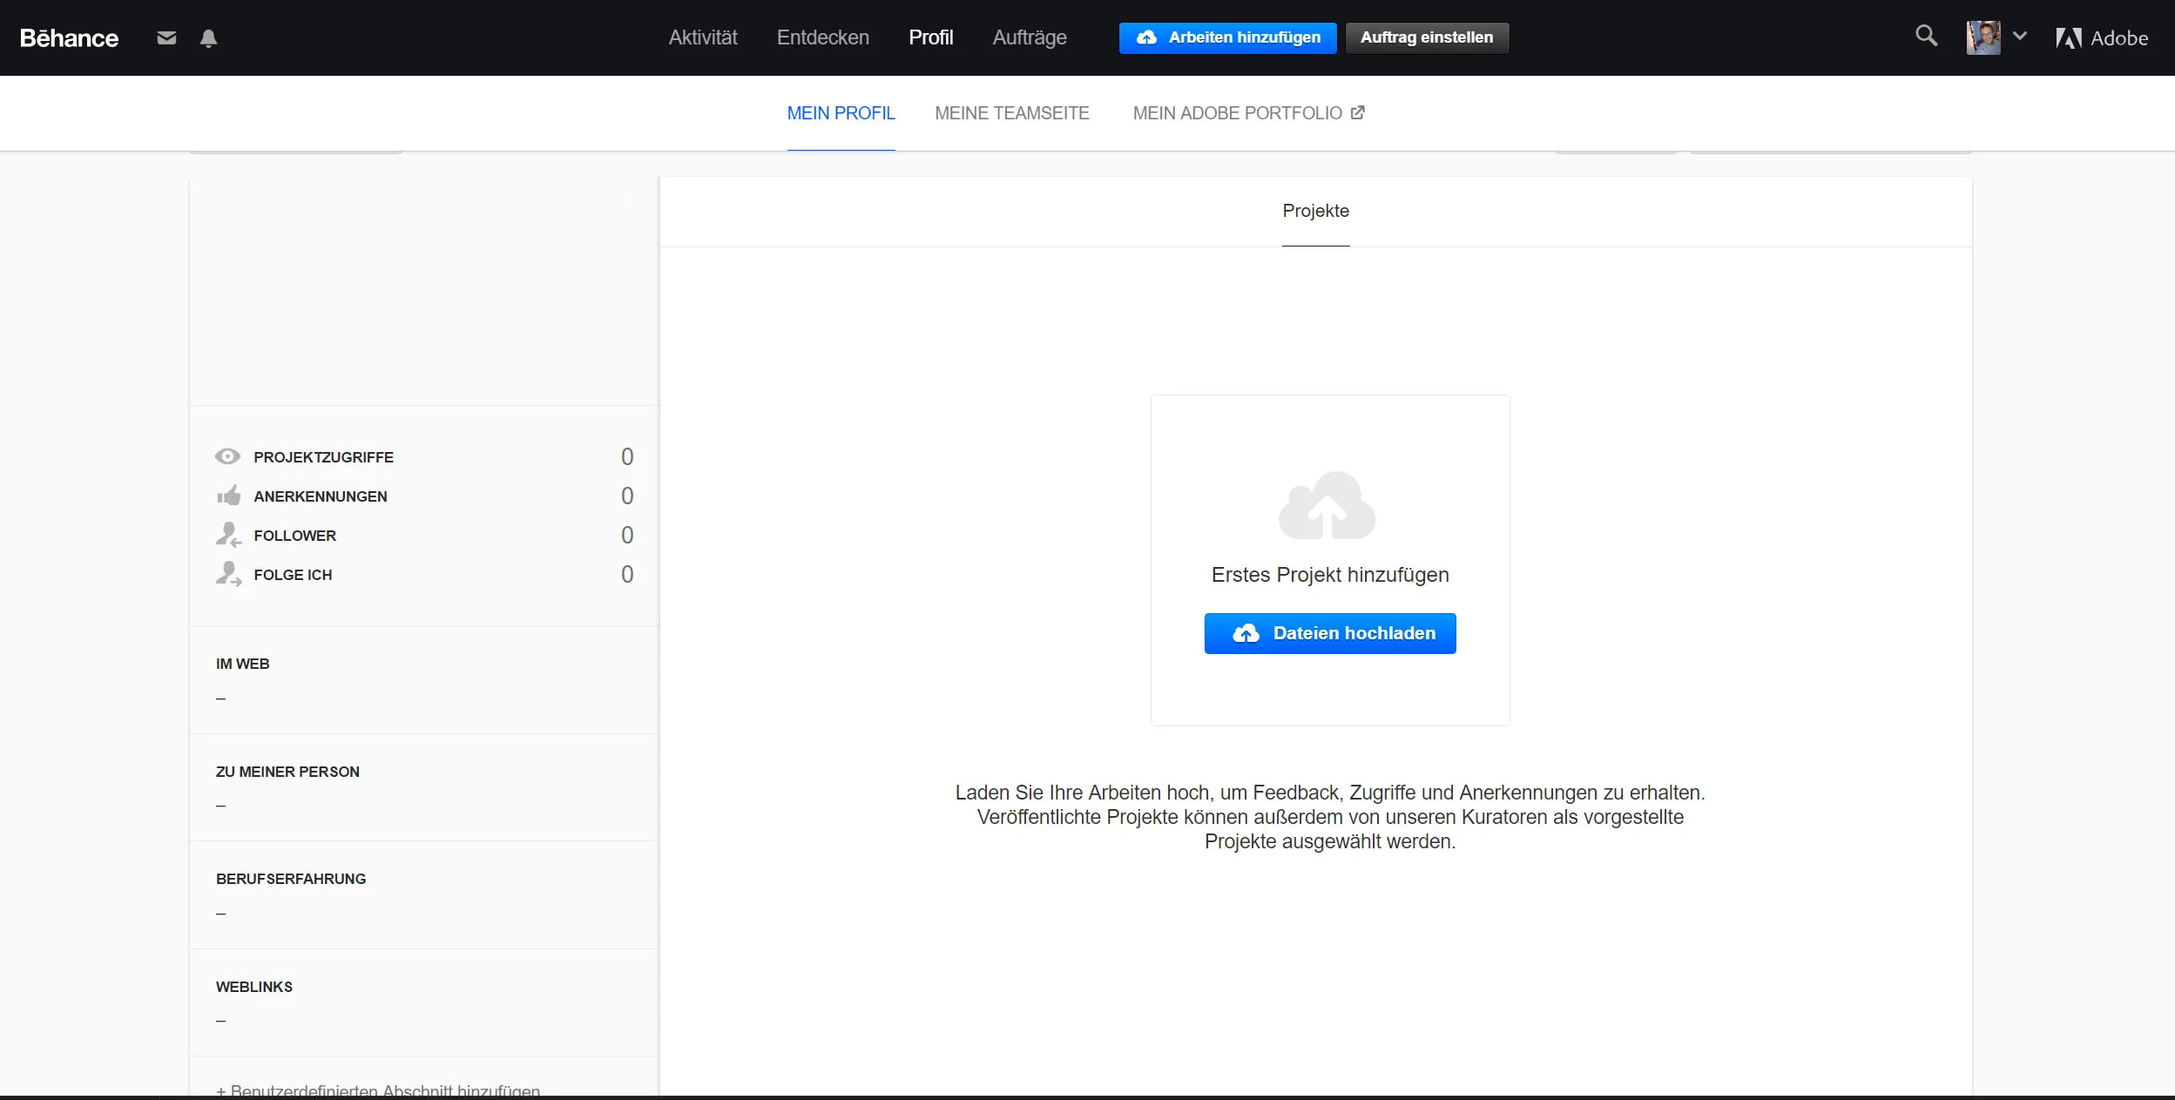Viewport: 2175px width, 1100px height.
Task: Open the notifications bell icon
Action: [208, 38]
